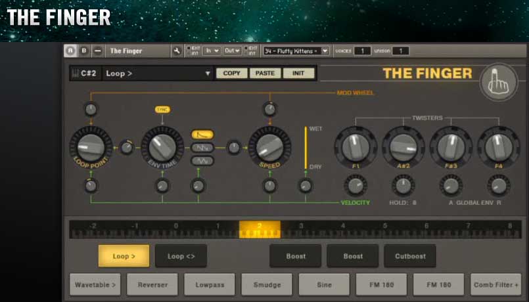Click mod wheel knob above Loop Point
The image size is (529, 302).
coord(91,110)
